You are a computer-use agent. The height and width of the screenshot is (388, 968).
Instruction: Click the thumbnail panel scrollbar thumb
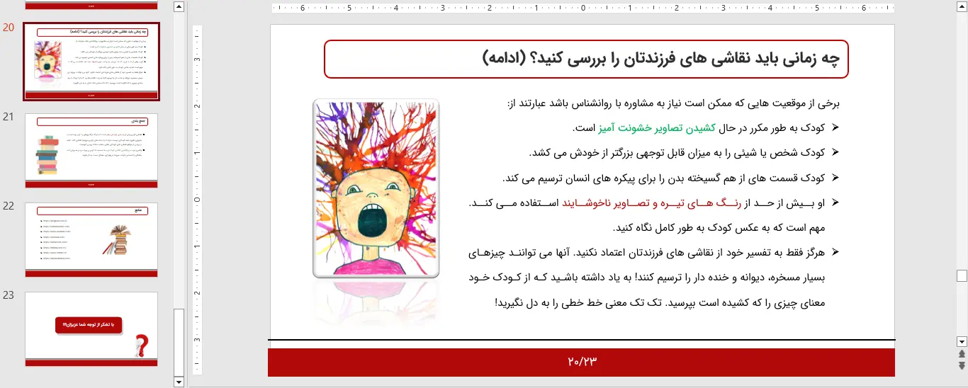tap(179, 341)
